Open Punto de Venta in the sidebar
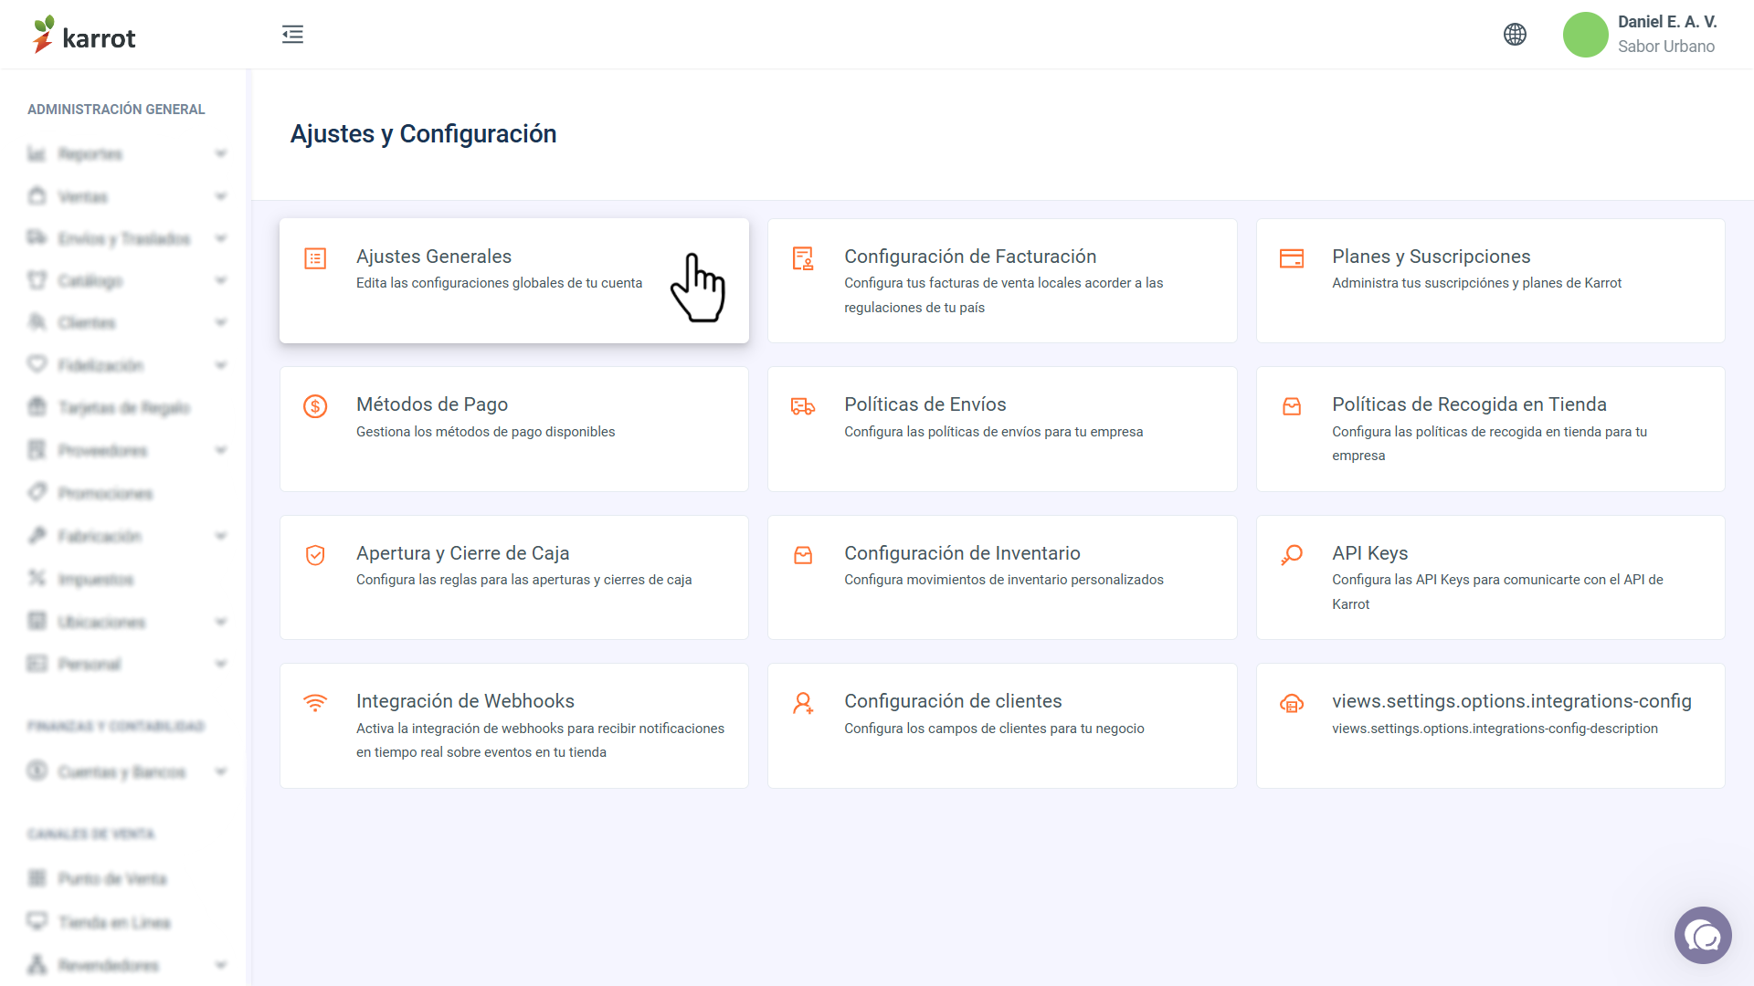Screen dimensions: 1754x986 [x=112, y=878]
